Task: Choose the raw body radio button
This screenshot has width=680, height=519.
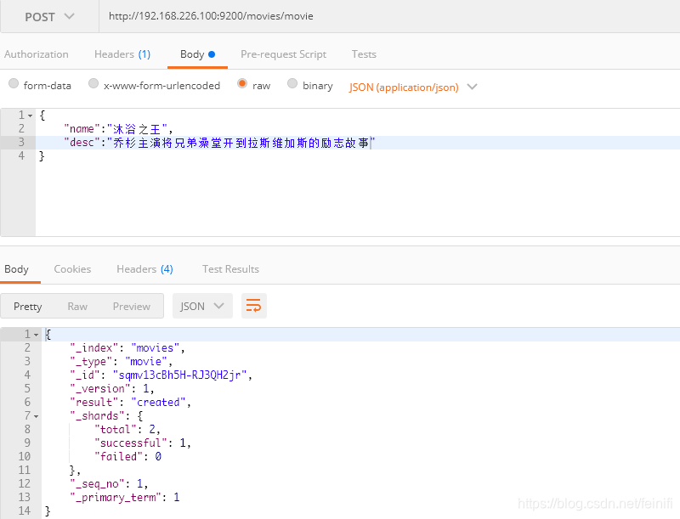Action: tap(242, 83)
